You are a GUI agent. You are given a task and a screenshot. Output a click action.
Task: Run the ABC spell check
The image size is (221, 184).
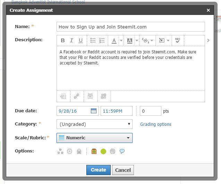pyautogui.click(x=178, y=41)
